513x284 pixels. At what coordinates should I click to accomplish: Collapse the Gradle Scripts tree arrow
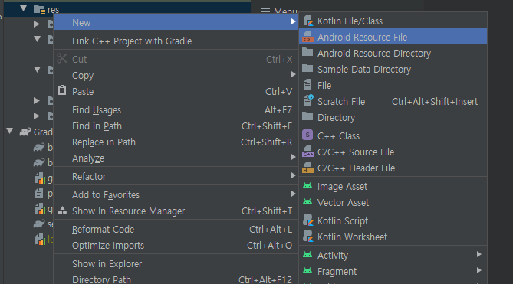[x=10, y=131]
